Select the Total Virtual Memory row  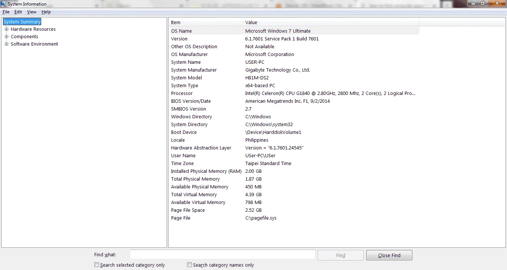[294, 195]
